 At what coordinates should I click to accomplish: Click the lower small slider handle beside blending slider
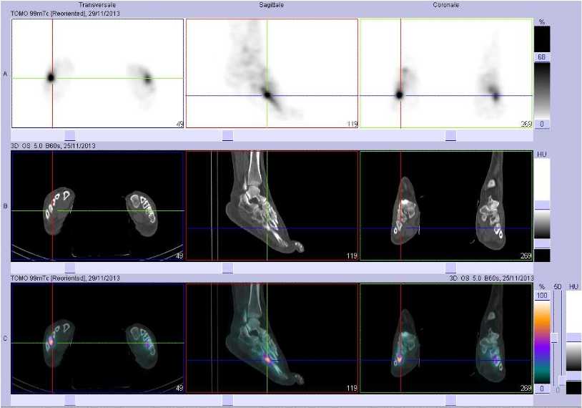[x=562, y=381]
